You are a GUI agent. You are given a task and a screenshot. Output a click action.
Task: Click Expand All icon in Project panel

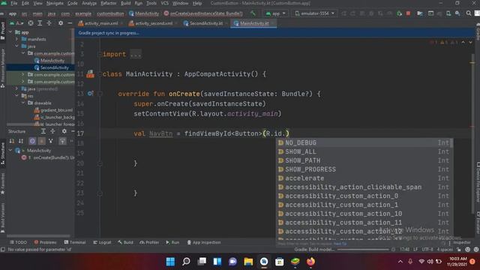click(40, 23)
